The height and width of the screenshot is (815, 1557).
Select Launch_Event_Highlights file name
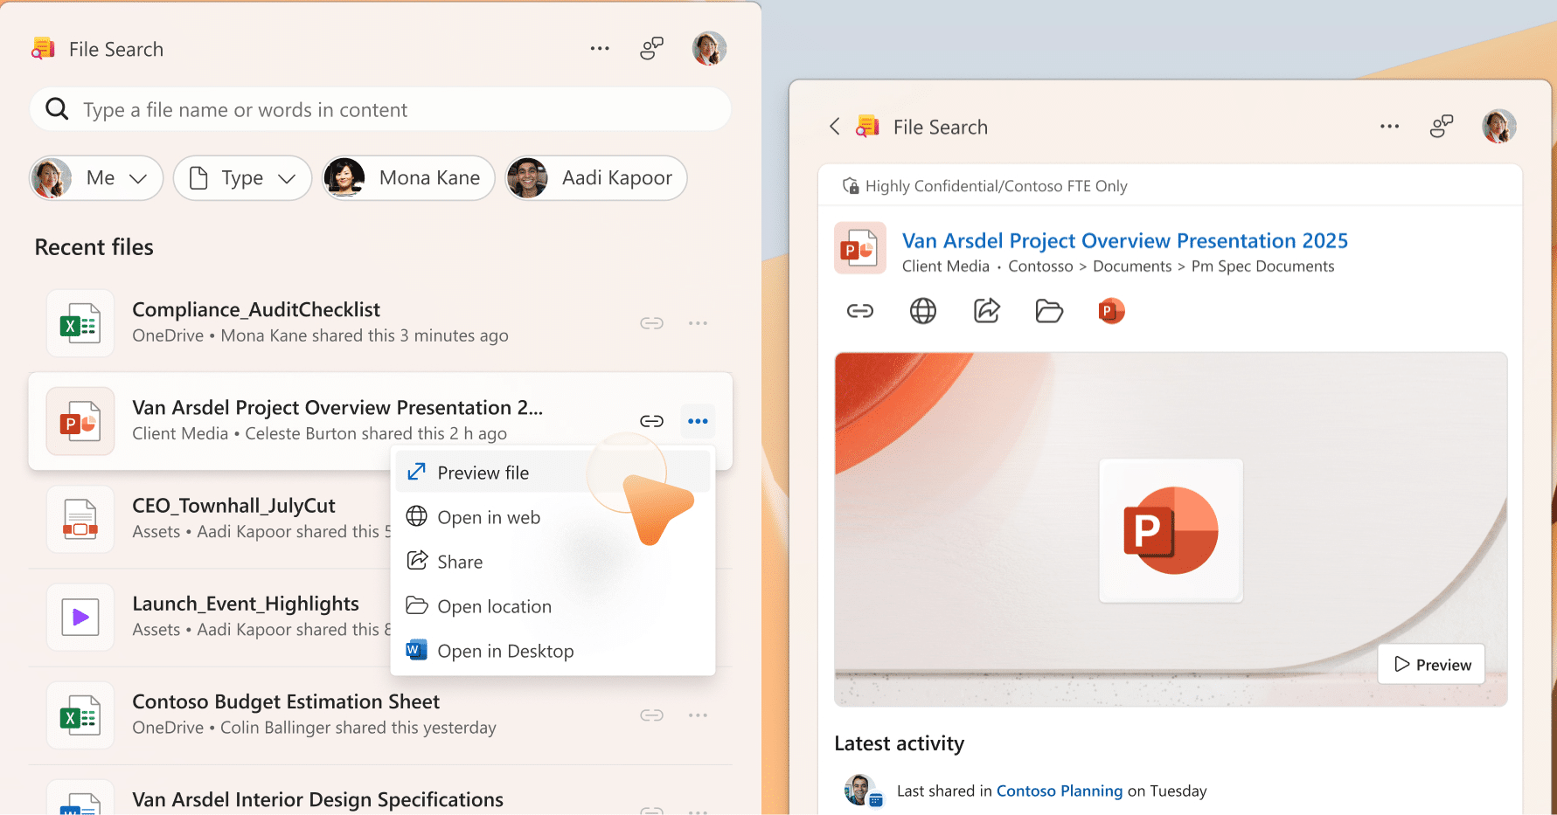pyautogui.click(x=246, y=604)
